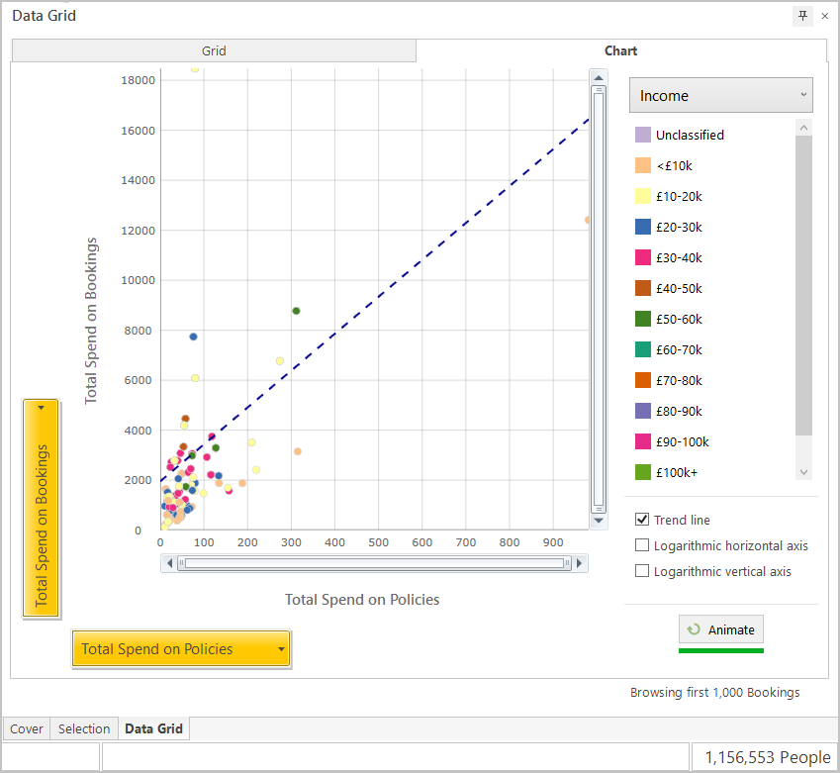840x773 pixels.
Task: Click the down arrow on the legend scrollbar
Action: (803, 472)
